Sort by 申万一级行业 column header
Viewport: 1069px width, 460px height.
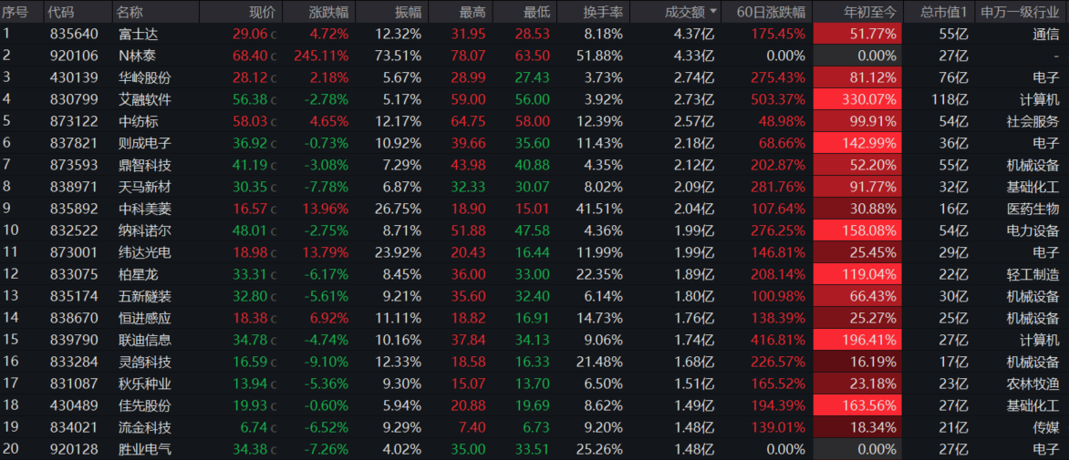[1020, 12]
